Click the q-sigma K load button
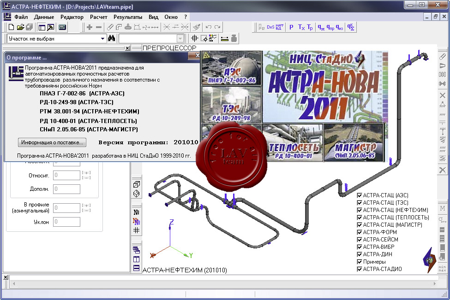Screen dimensions: 450x300 tap(351, 27)
